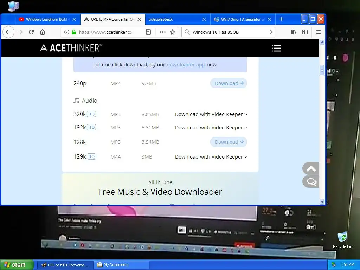Image resolution: width=360 pixels, height=270 pixels.
Task: Select URL to MP4 Converter taskbar button
Action: (65, 265)
